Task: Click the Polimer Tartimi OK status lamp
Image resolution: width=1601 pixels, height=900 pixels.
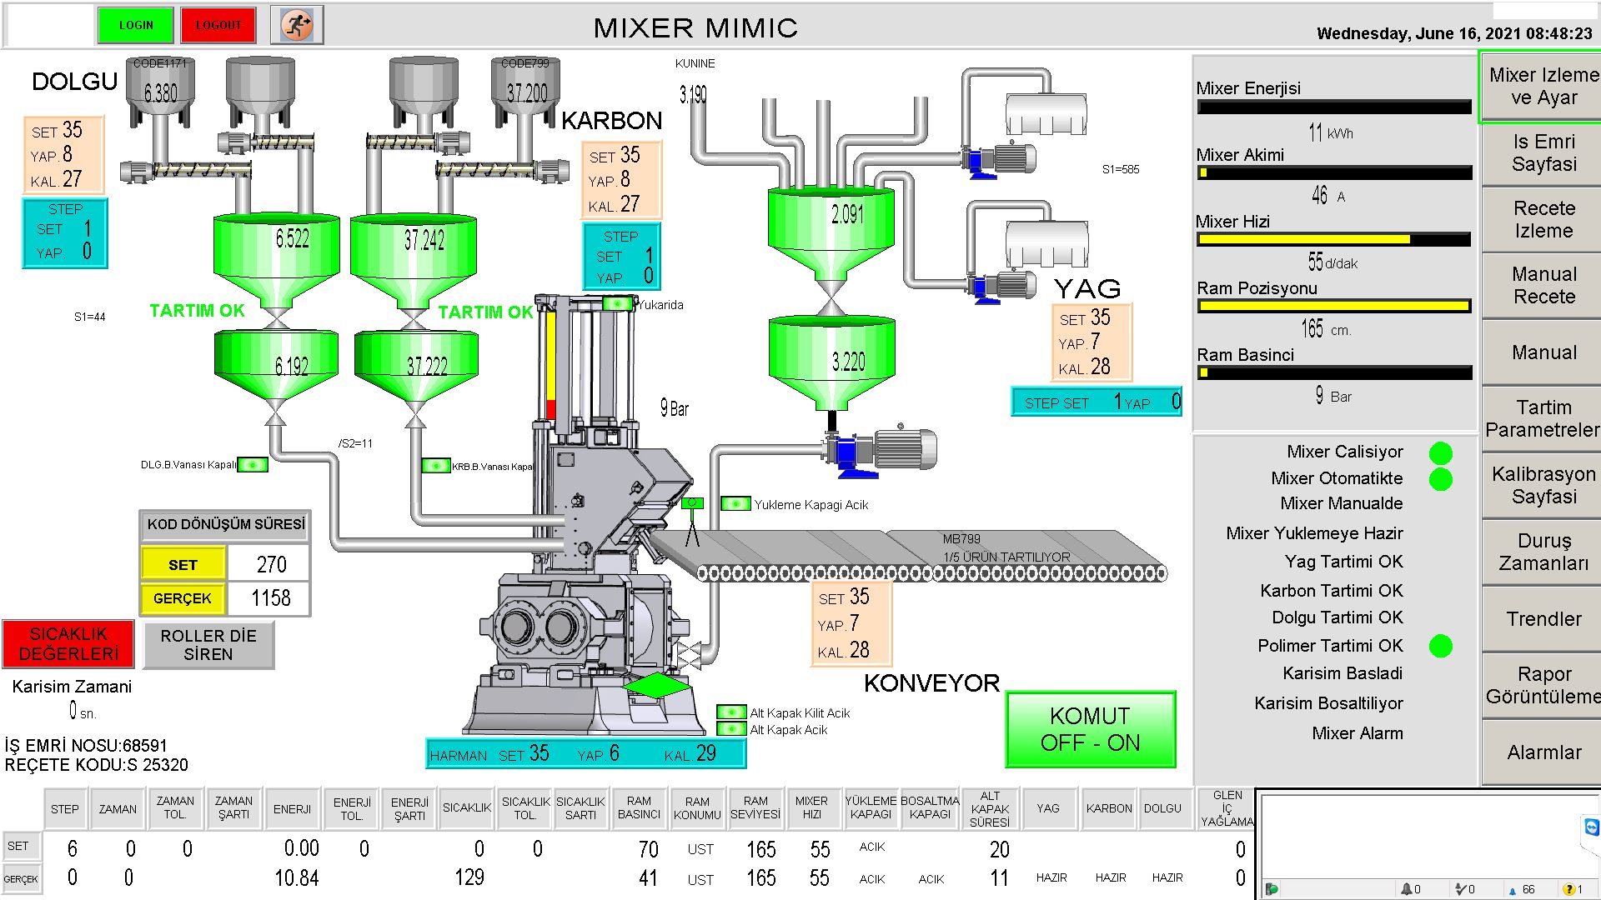Action: (1440, 646)
